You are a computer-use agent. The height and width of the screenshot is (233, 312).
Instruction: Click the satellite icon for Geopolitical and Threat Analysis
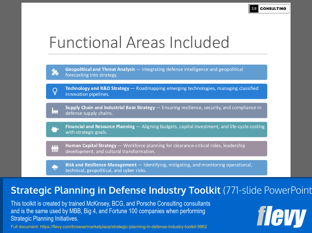click(x=55, y=72)
